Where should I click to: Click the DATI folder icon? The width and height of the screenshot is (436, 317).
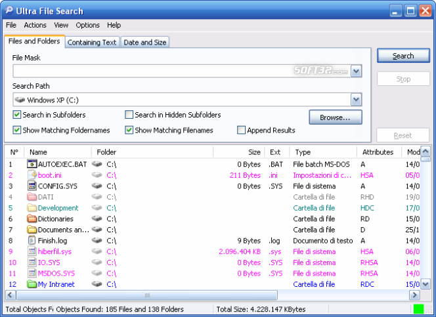pos(32,197)
